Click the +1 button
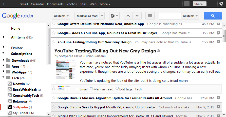226x117 pixels. pos(61,88)
